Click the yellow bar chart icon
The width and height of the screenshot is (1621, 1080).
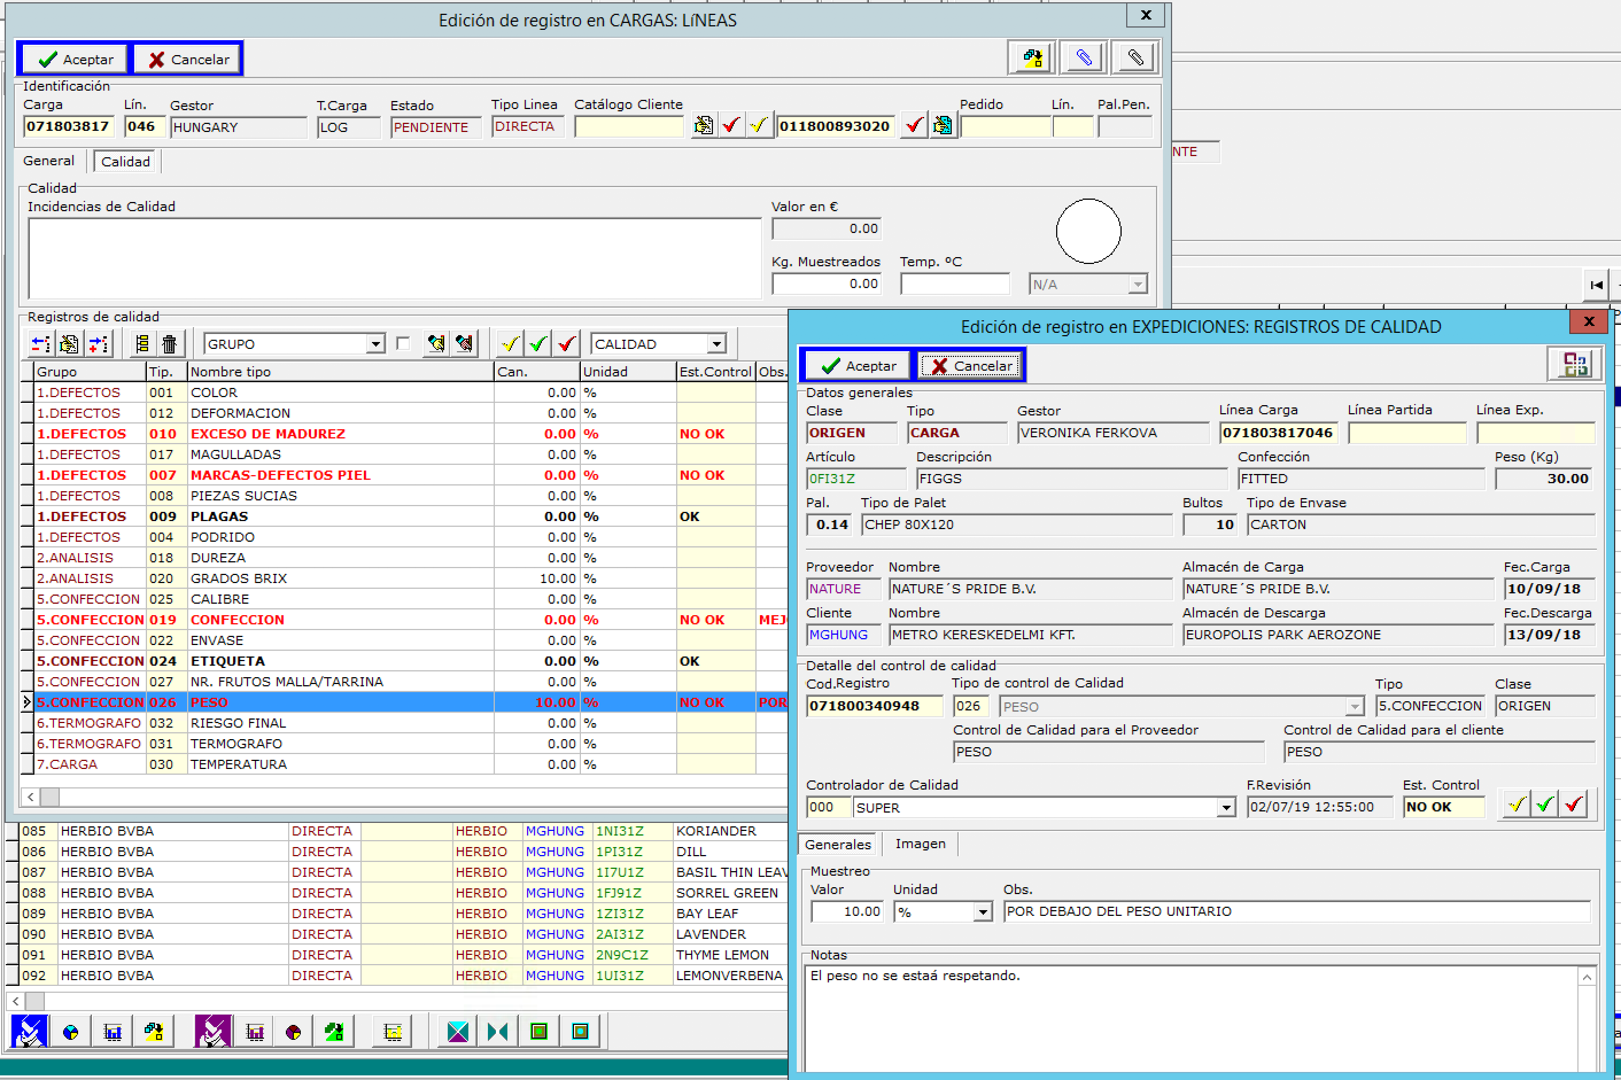(393, 1032)
